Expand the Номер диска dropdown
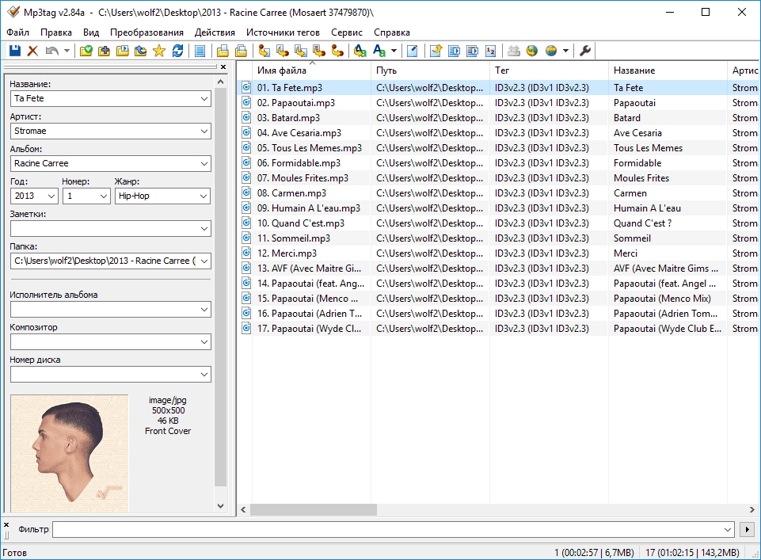 tap(204, 375)
